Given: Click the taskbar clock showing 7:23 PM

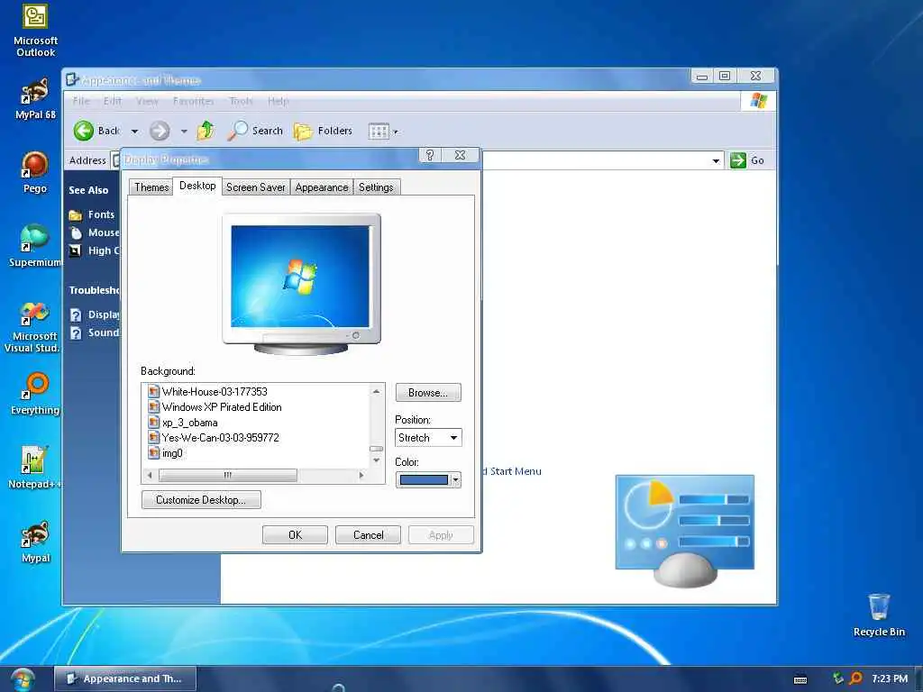Looking at the screenshot, I should (x=890, y=678).
